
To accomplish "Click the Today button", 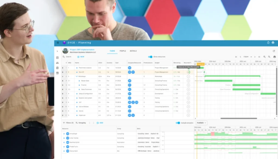I will pos(246,57).
